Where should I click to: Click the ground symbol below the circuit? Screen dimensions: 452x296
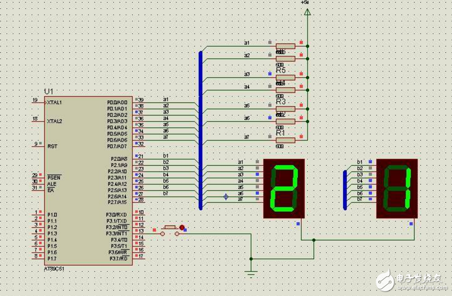click(x=251, y=273)
